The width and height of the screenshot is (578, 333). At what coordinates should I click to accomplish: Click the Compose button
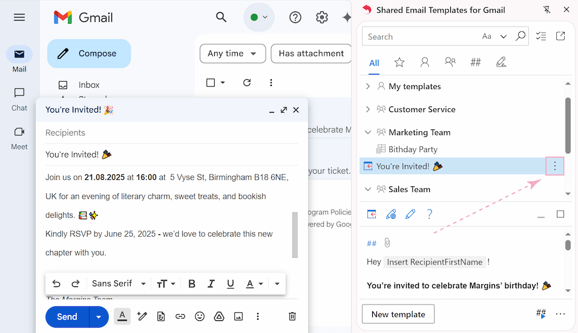[89, 53]
